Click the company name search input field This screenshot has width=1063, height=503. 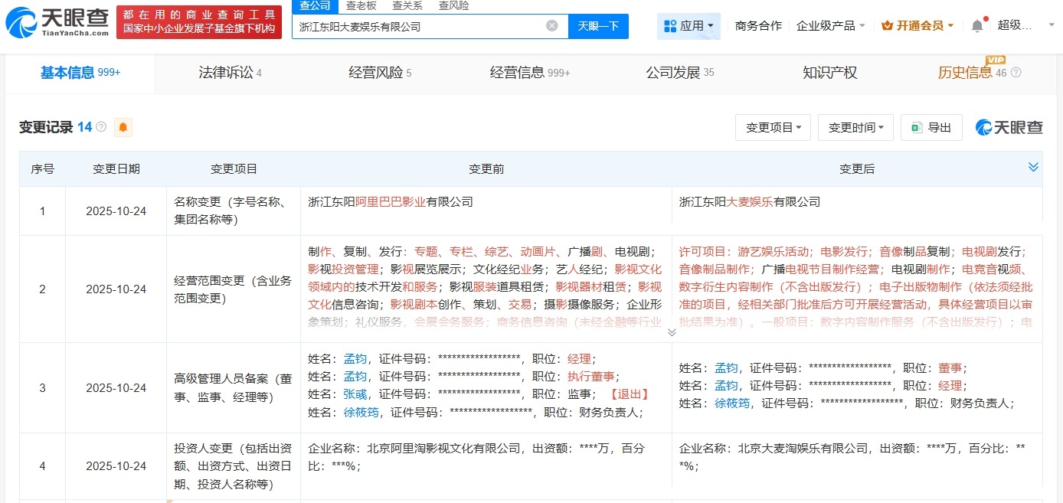coord(421,25)
